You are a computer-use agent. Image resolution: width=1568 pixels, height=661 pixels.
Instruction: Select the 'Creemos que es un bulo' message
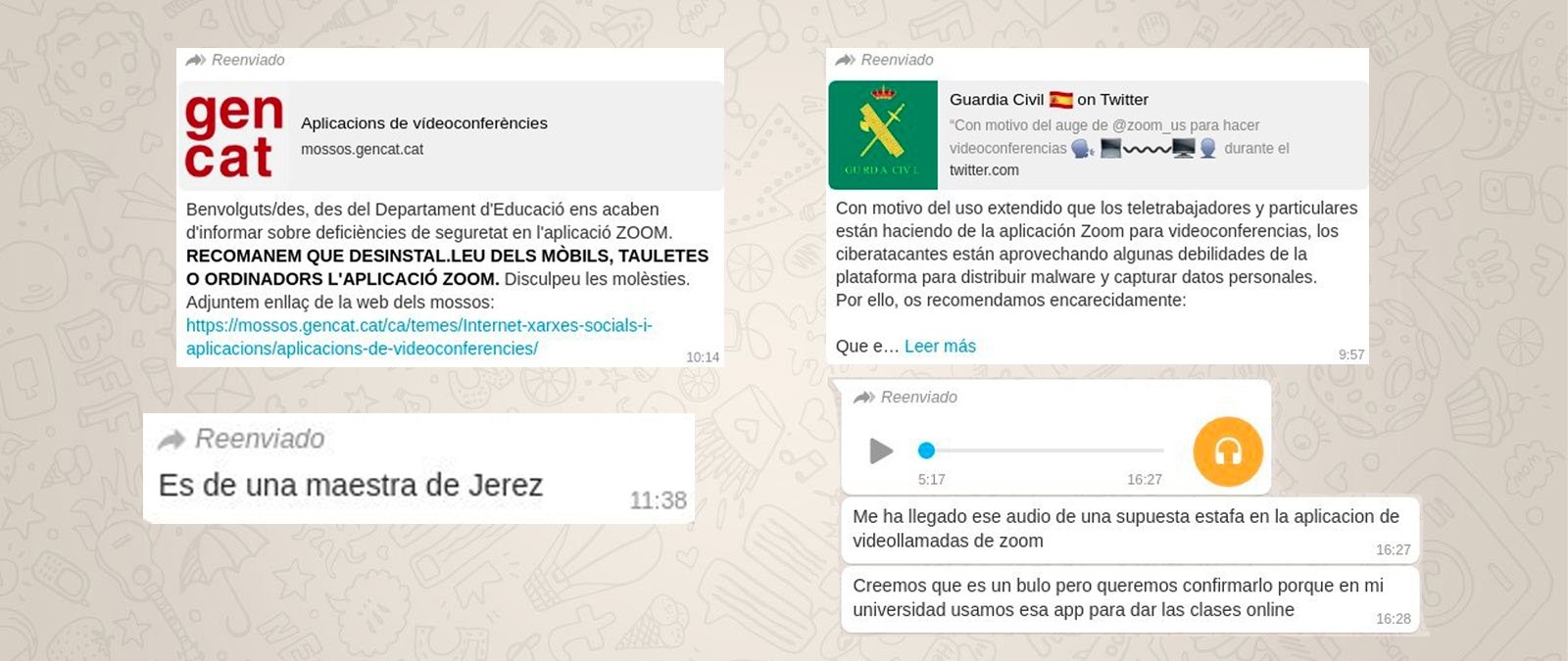coord(1117,597)
